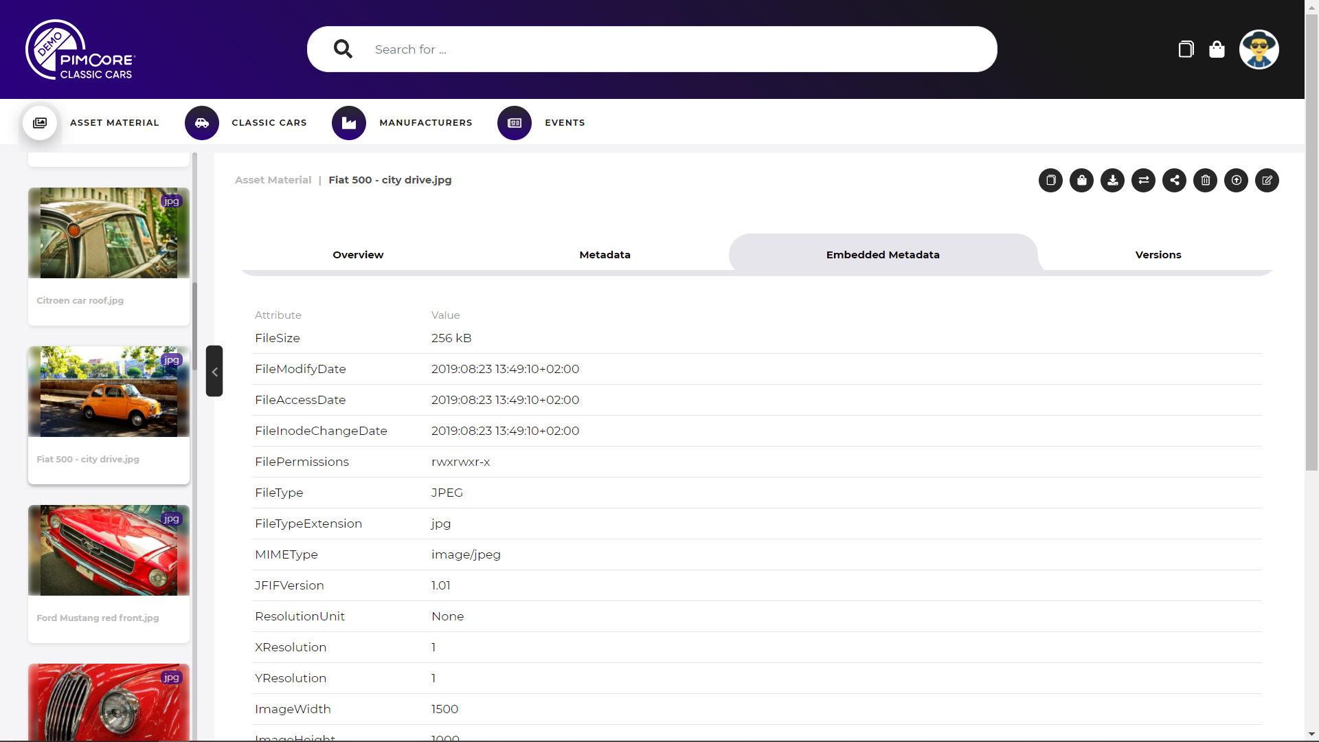This screenshot has height=742, width=1319.
Task: Click the user profile avatar icon
Action: tap(1259, 49)
